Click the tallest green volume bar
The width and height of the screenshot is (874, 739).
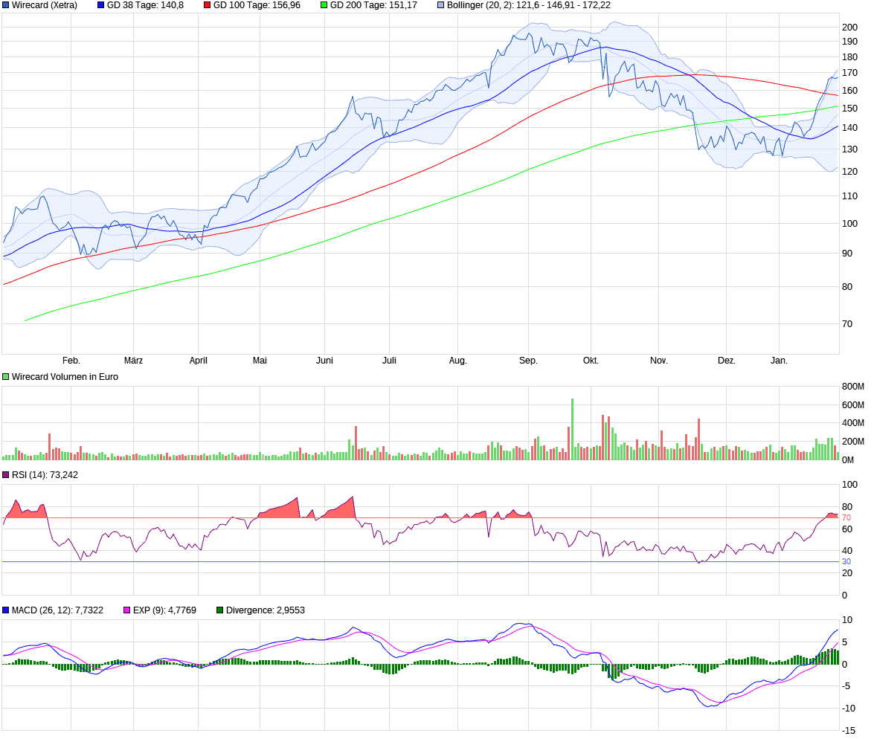click(x=572, y=429)
